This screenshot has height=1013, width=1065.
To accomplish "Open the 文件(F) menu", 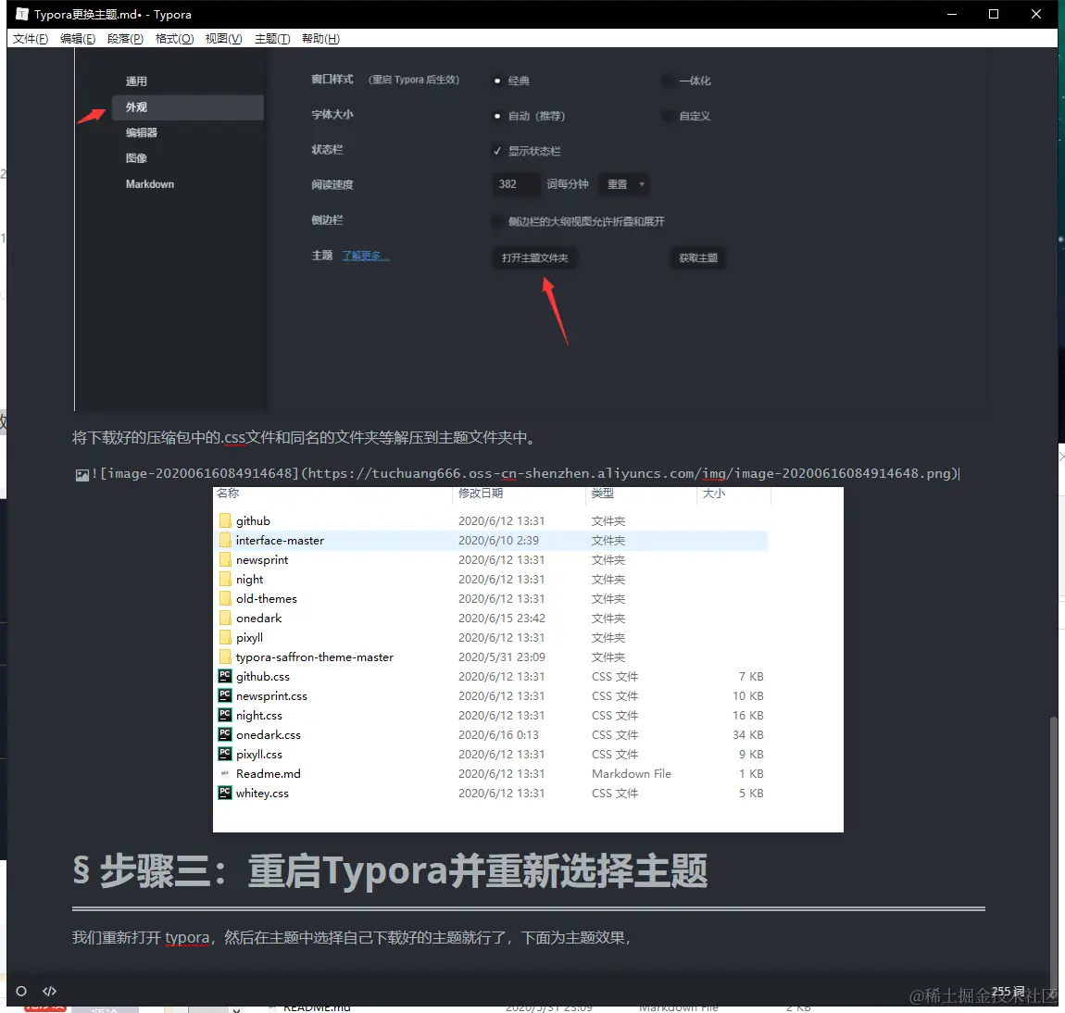I will pos(30,39).
